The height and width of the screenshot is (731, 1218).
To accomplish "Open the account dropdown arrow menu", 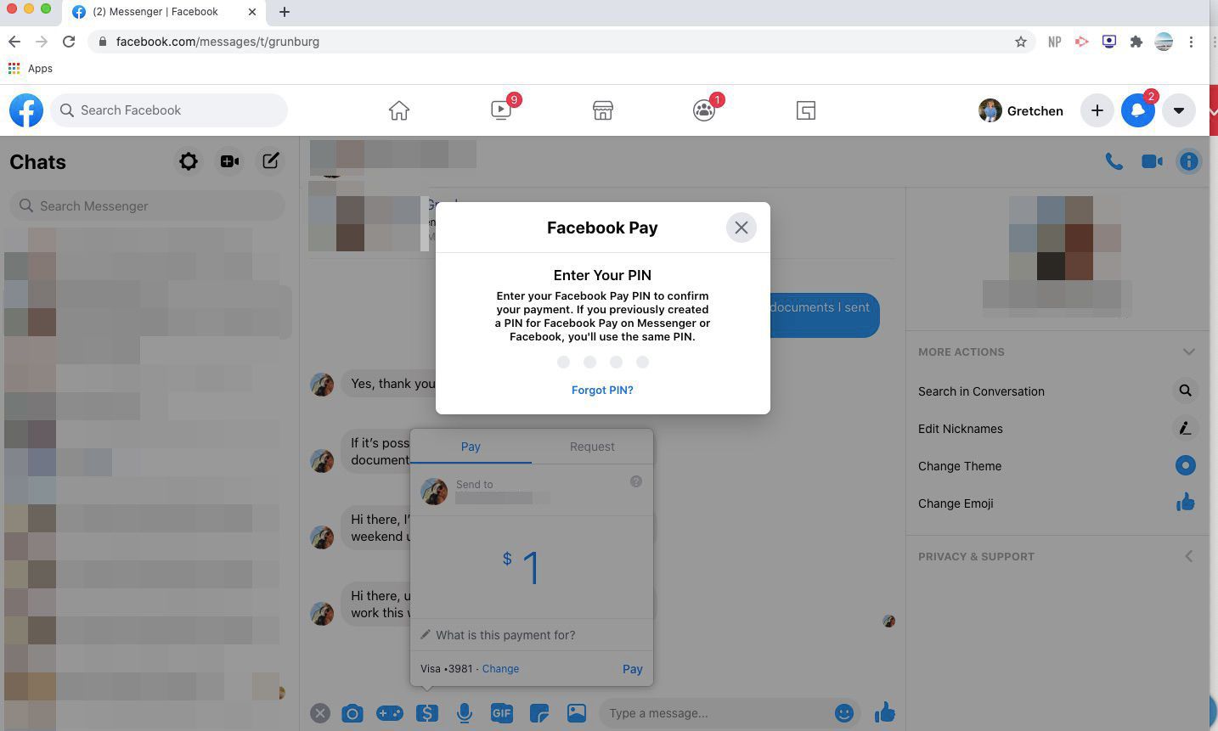I will point(1178,110).
